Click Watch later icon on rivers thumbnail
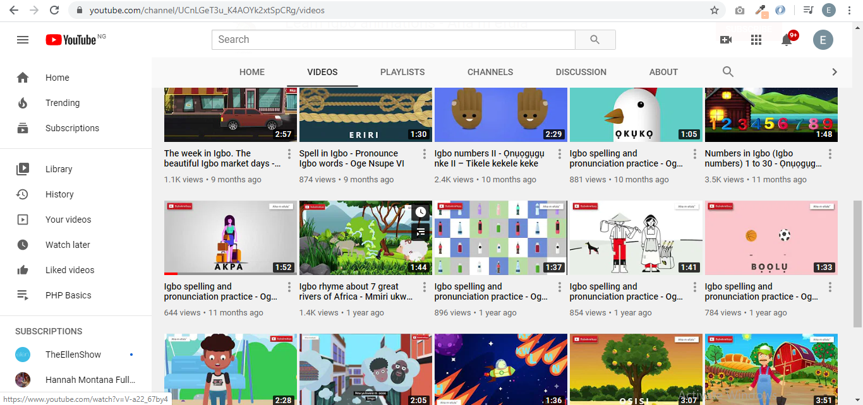The height and width of the screenshot is (405, 863). (420, 212)
